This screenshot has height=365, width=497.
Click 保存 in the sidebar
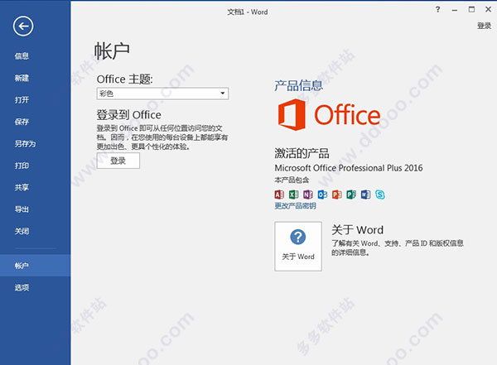pos(22,122)
